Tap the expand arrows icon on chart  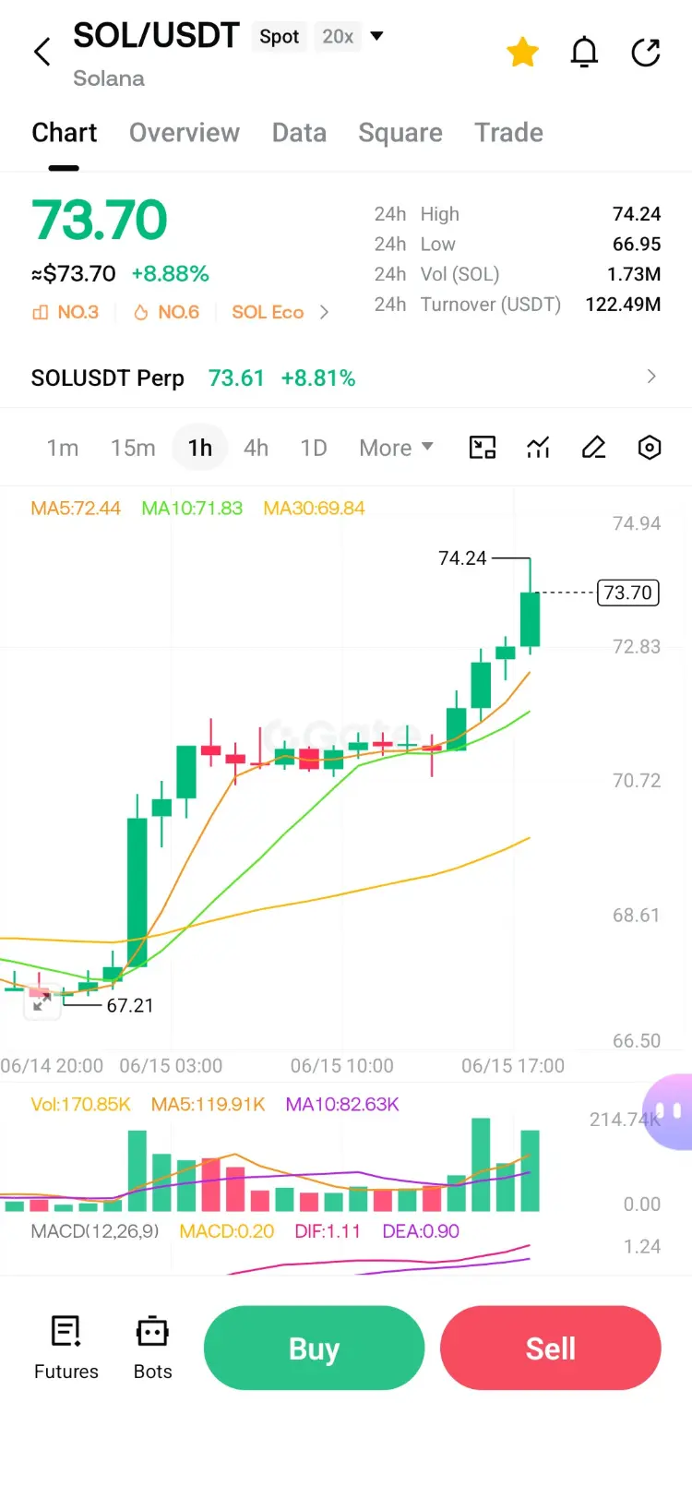point(42,1002)
